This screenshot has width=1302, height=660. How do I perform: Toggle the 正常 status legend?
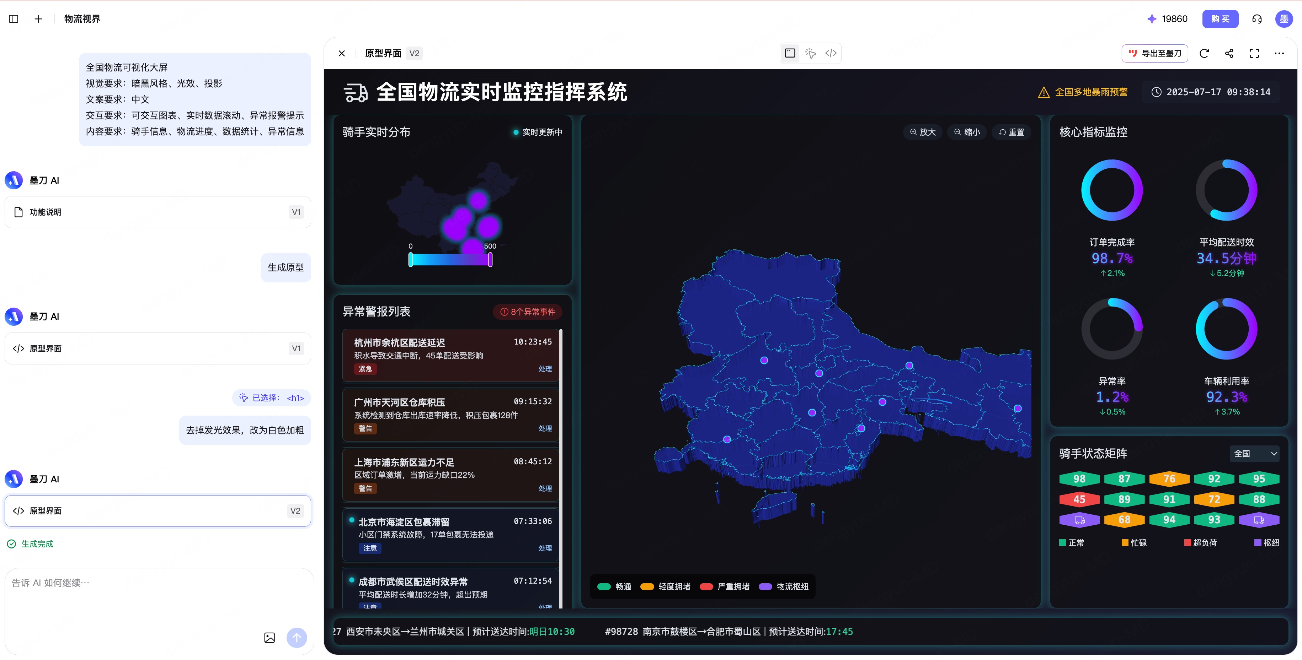coord(1072,543)
